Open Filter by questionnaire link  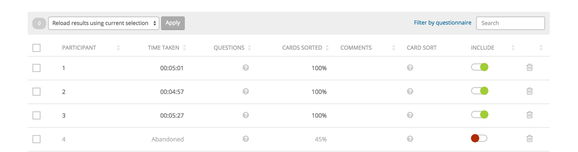coord(443,23)
